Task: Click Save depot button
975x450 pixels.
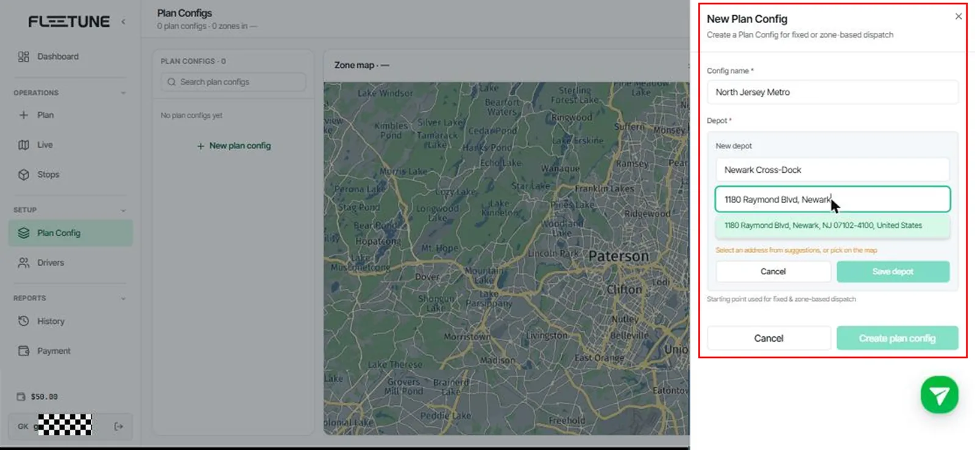Action: click(x=893, y=272)
